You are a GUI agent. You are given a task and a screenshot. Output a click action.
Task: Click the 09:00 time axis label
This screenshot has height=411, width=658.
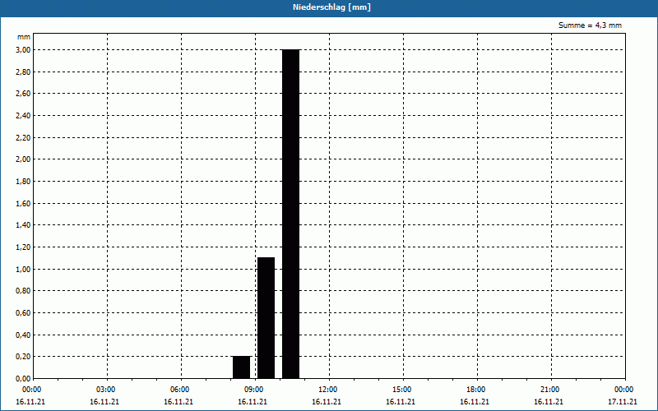(x=254, y=390)
